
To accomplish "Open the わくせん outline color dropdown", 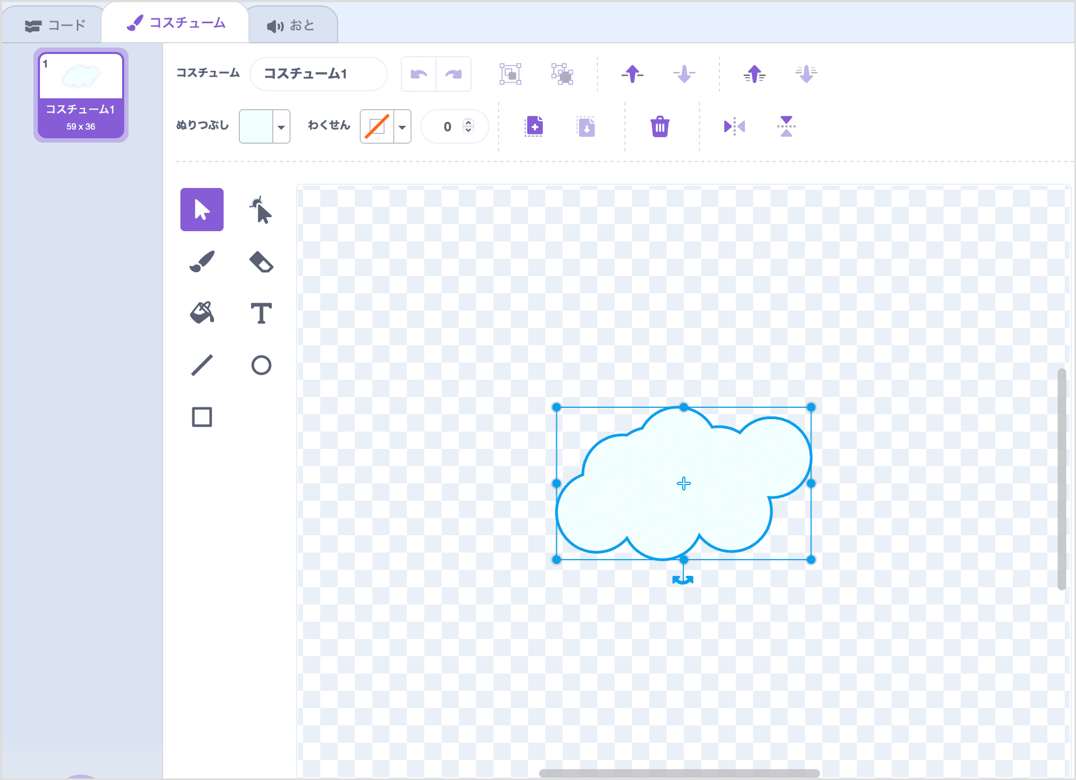I will 402,126.
